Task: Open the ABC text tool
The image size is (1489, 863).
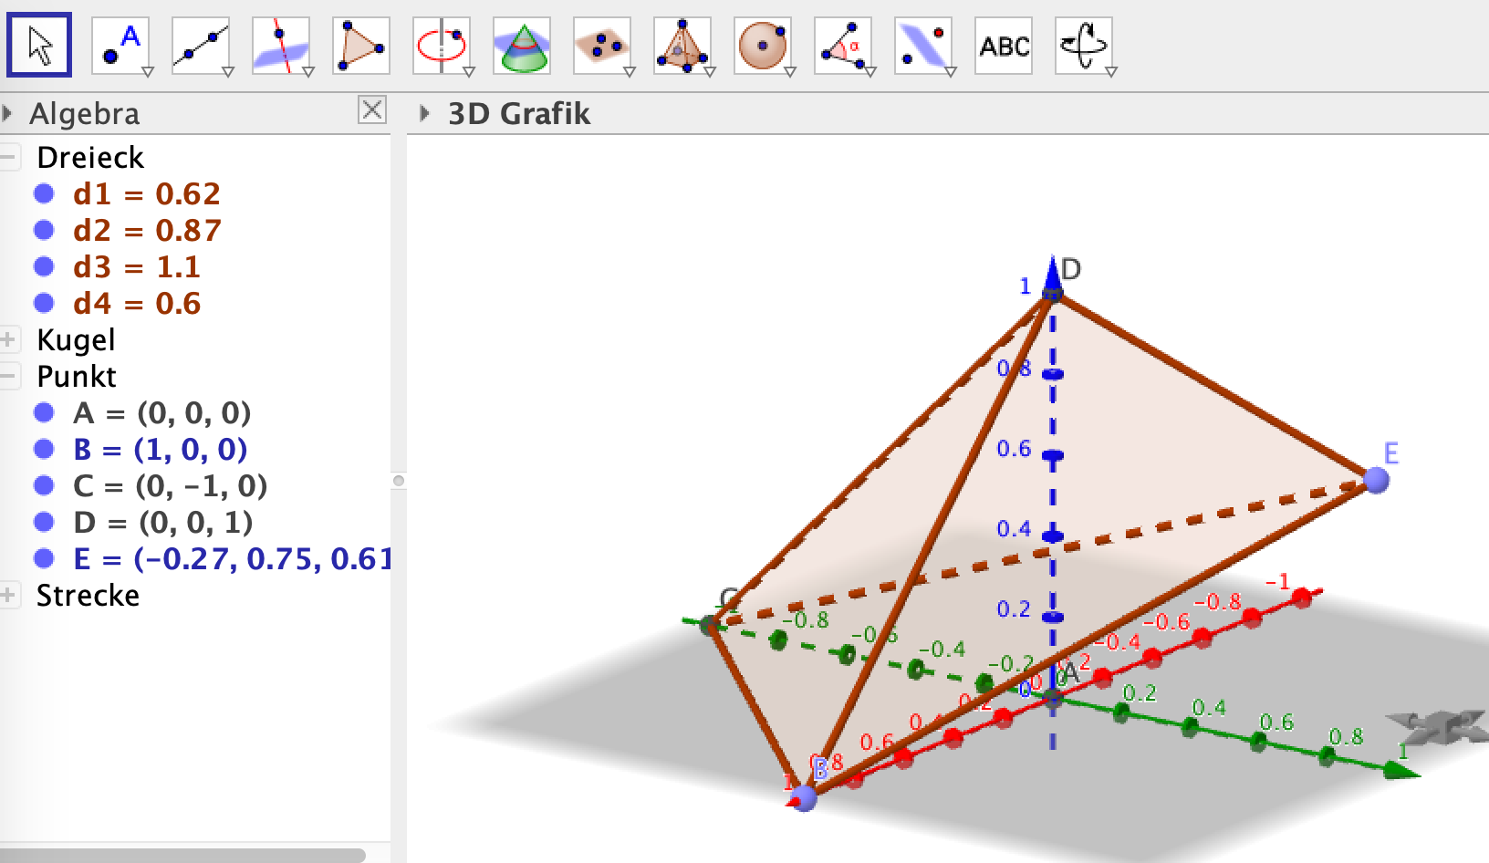Action: (x=1004, y=43)
